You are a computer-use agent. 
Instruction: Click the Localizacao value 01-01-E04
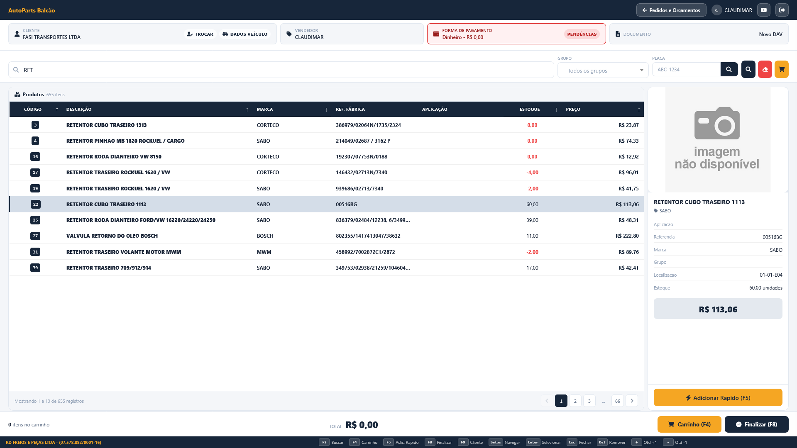click(x=771, y=275)
